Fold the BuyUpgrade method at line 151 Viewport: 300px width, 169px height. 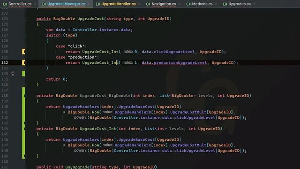coord(25,167)
